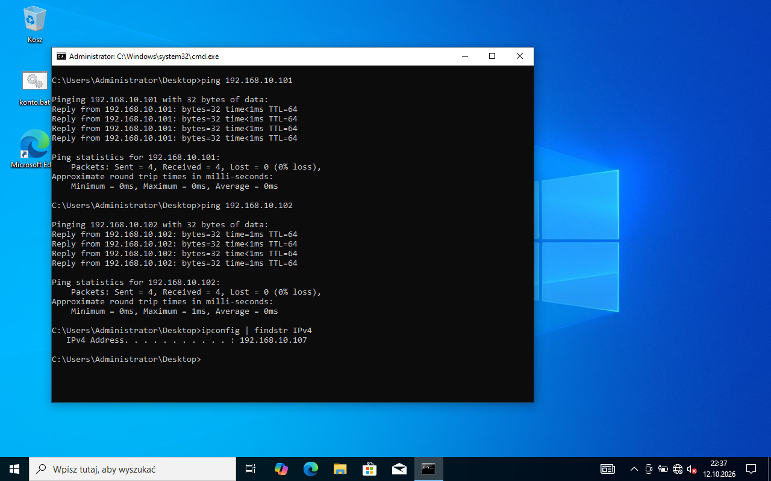Open the Mail app from the taskbar
The width and height of the screenshot is (771, 481).
[x=399, y=469]
